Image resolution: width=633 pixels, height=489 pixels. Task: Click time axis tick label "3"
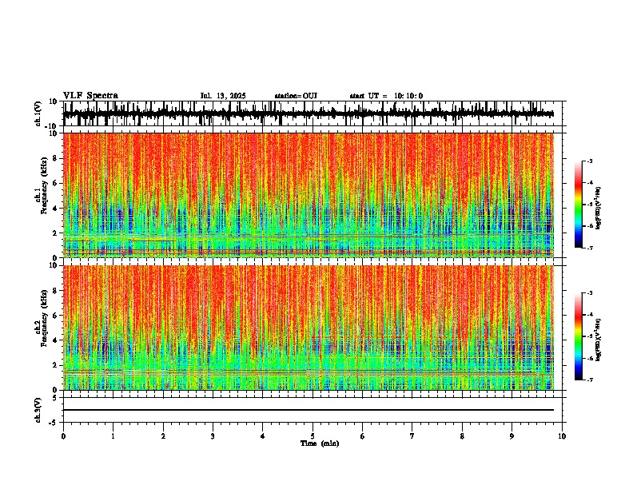tap(213, 436)
